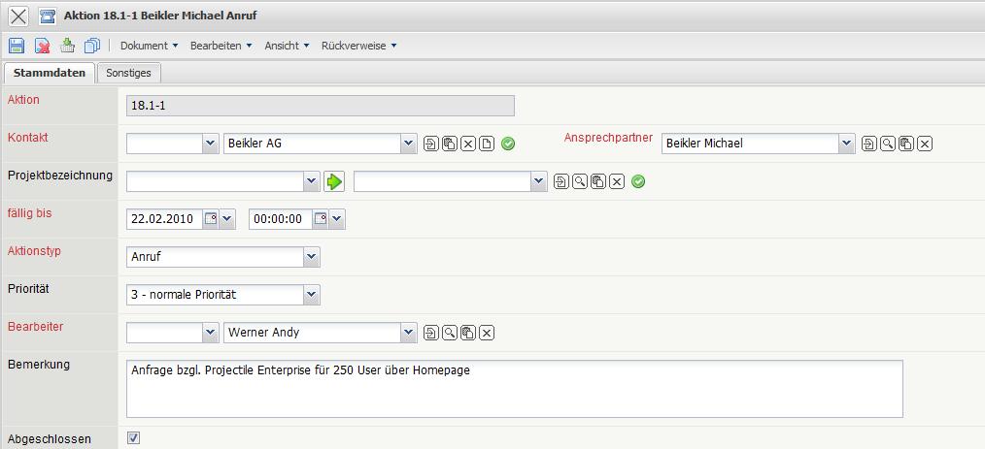Image resolution: width=985 pixels, height=449 pixels.
Task: Open the Beikler AG contact dropdown
Action: point(409,144)
